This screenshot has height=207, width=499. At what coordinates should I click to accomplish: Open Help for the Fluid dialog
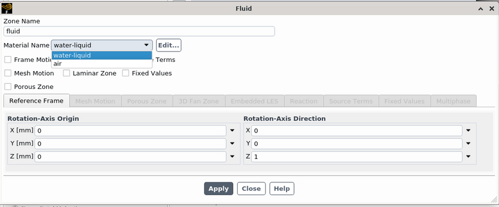[281, 189]
